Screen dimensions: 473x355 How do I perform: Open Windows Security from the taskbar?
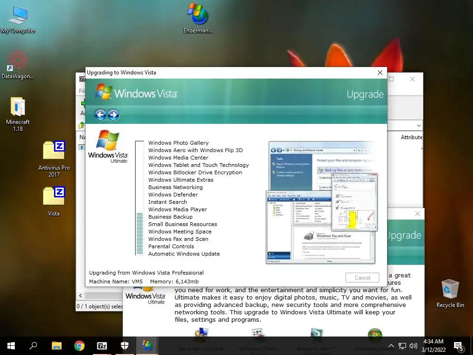(x=125, y=346)
